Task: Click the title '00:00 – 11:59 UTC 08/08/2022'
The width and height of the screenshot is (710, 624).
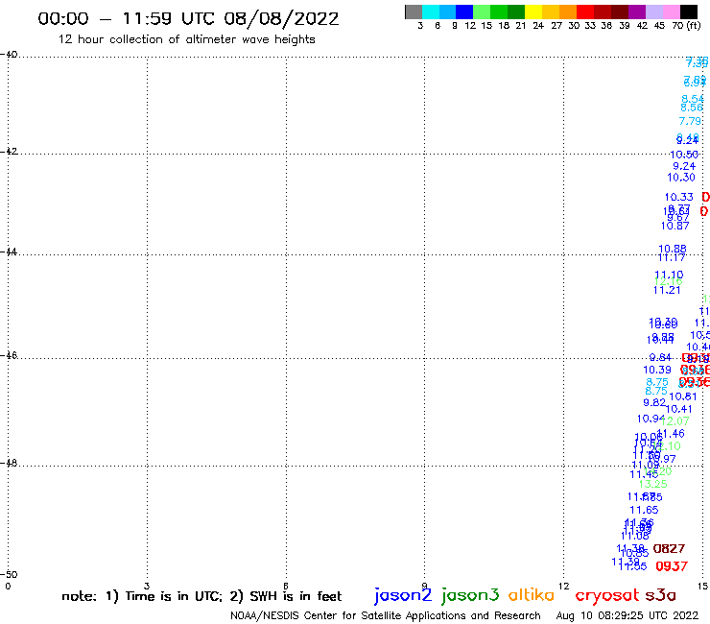Action: pyautogui.click(x=188, y=18)
